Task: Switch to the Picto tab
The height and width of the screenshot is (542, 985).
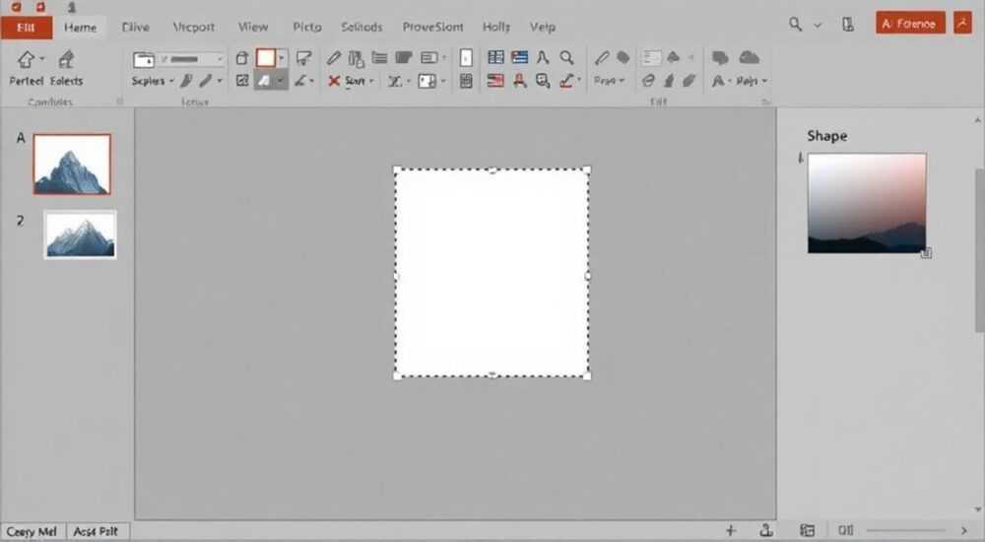Action: (307, 27)
